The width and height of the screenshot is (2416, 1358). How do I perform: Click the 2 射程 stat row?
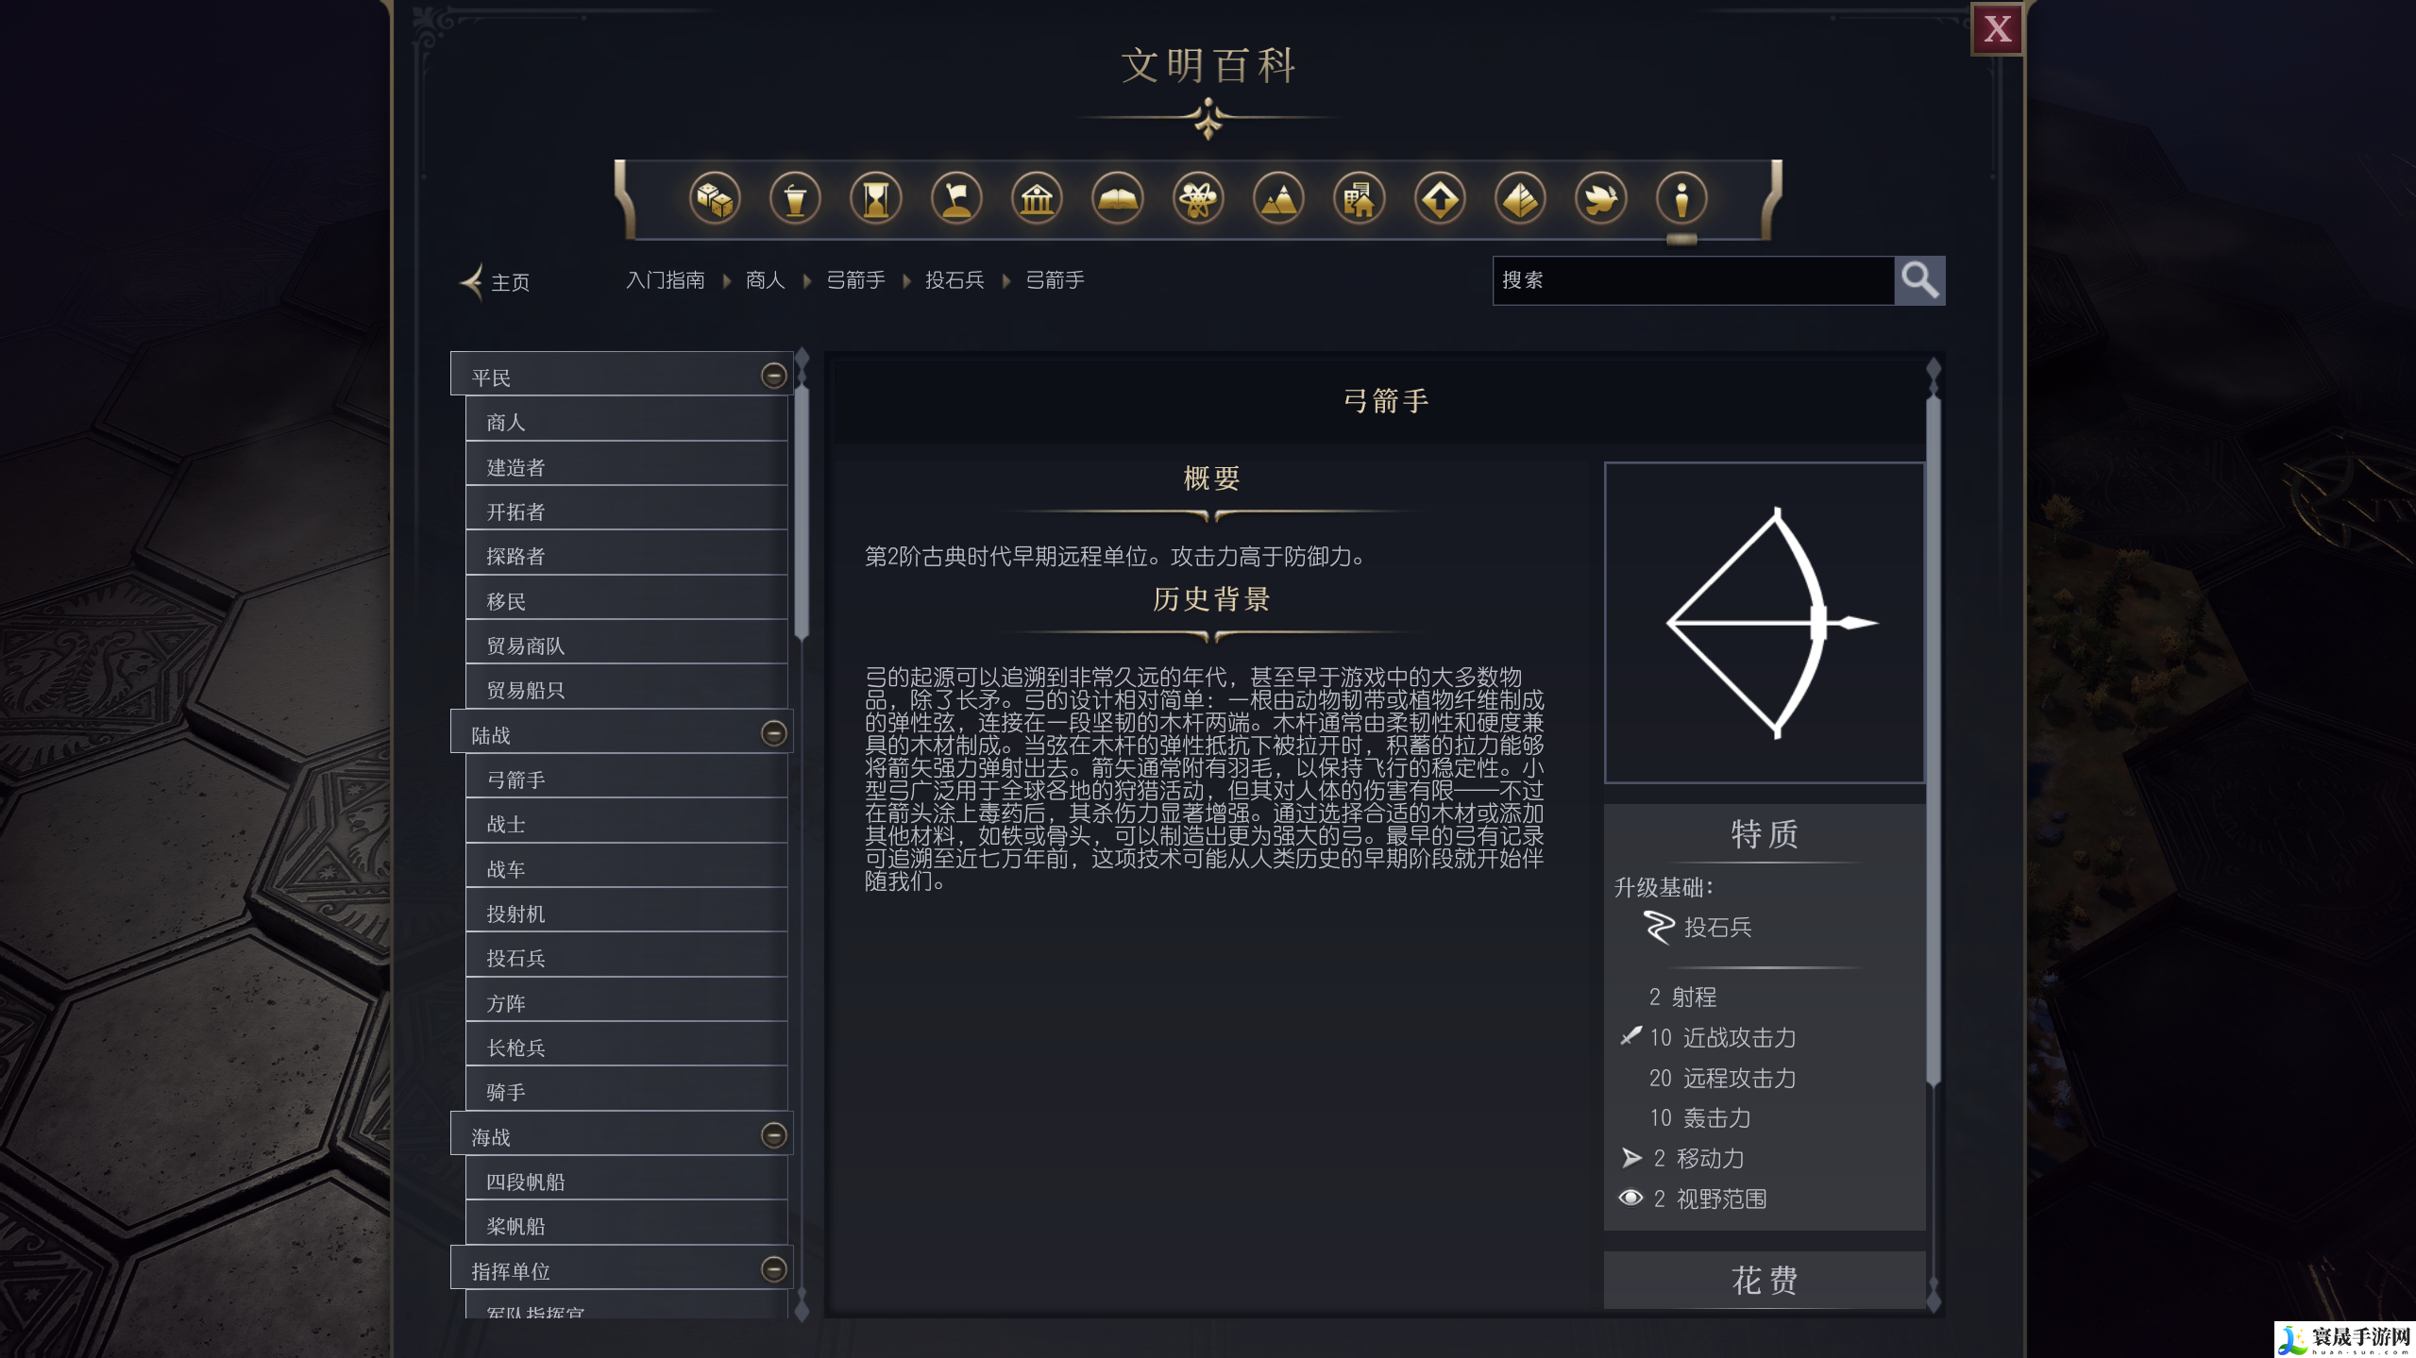tap(1682, 997)
